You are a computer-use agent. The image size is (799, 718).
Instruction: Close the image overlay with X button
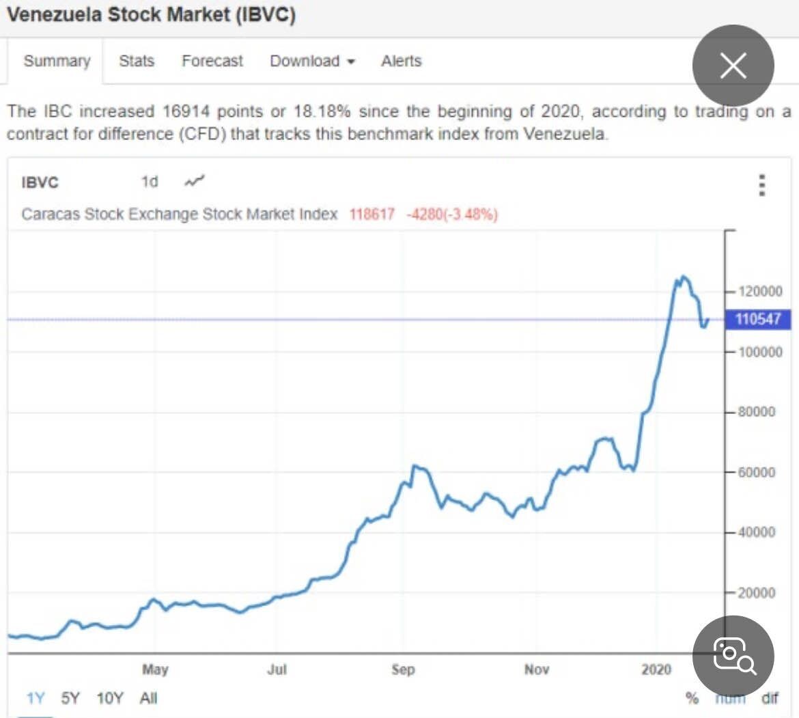(x=733, y=66)
